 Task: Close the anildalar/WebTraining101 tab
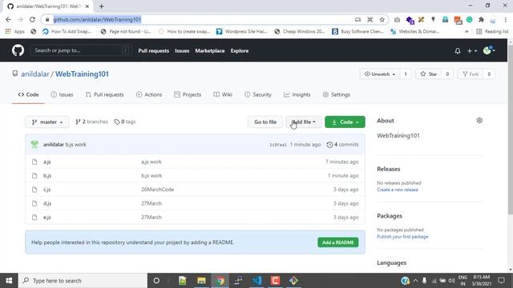[87, 6]
